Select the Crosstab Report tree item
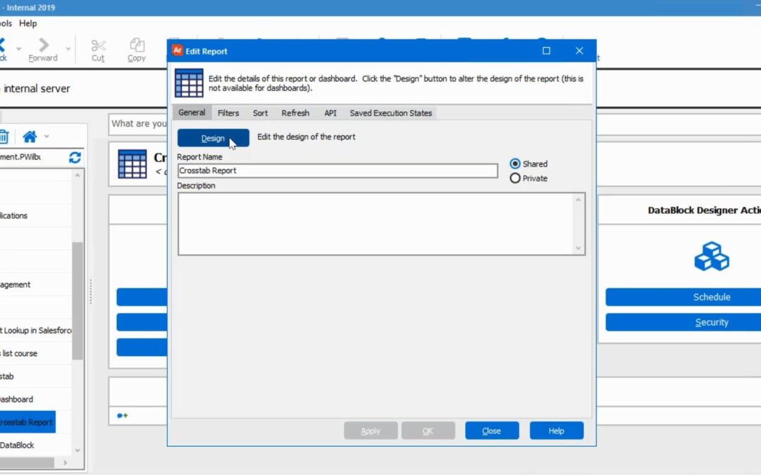 point(27,422)
